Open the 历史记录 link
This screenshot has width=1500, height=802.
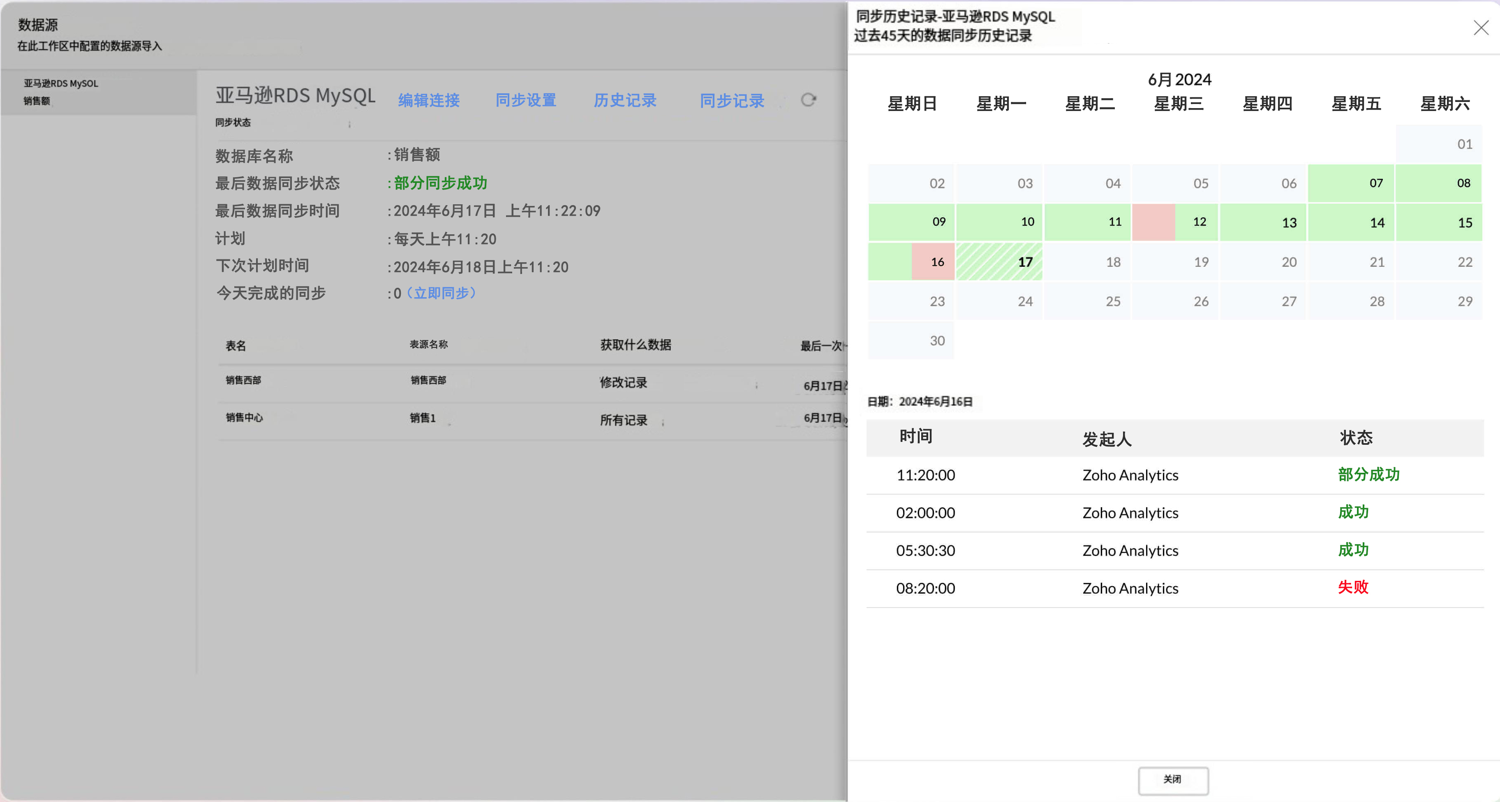click(625, 100)
